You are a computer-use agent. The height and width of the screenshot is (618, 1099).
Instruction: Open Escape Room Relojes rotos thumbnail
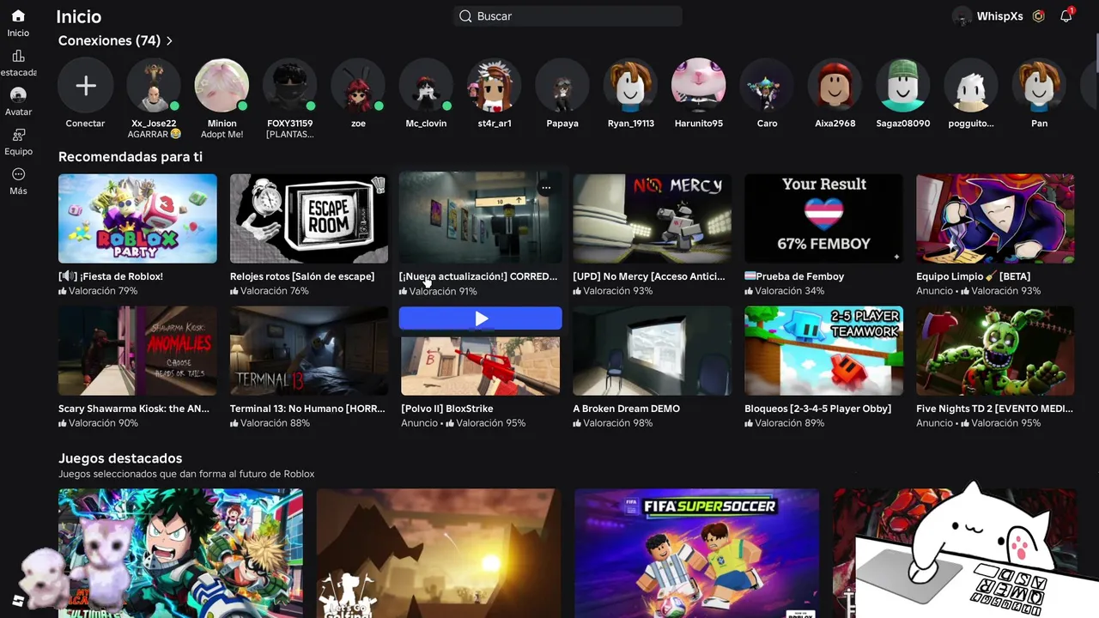(309, 219)
